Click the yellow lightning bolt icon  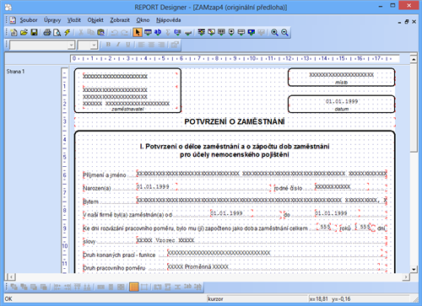(x=68, y=32)
